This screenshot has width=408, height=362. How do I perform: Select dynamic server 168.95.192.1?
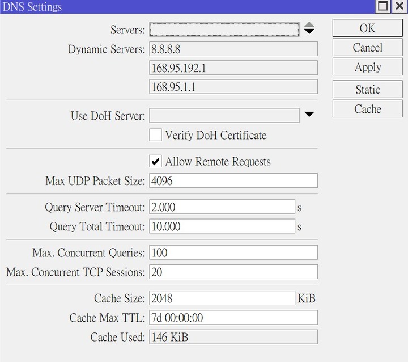(233, 68)
